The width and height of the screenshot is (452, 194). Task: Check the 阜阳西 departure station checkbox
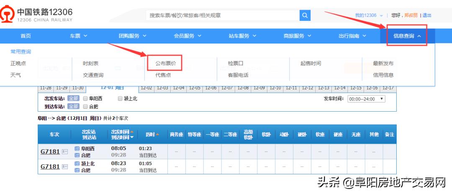[x=85, y=99]
